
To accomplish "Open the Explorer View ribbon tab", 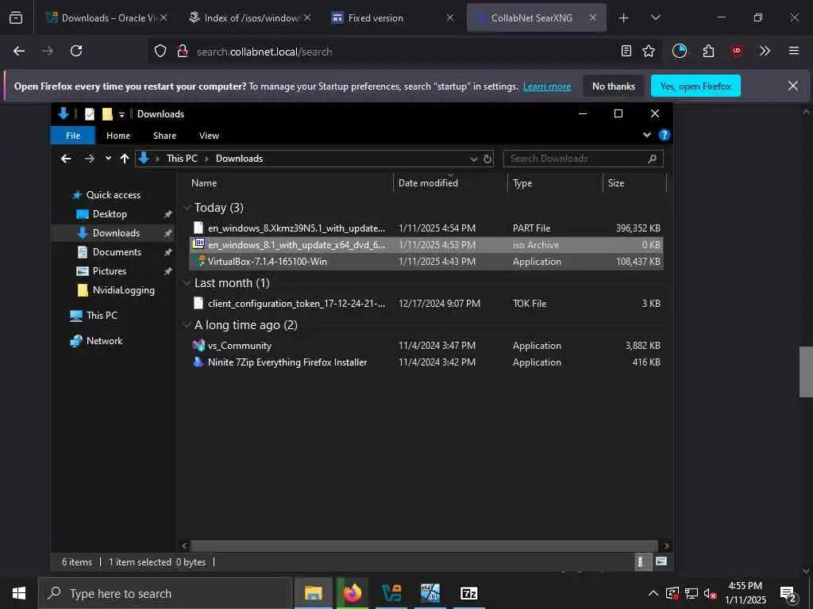I will 209,136.
